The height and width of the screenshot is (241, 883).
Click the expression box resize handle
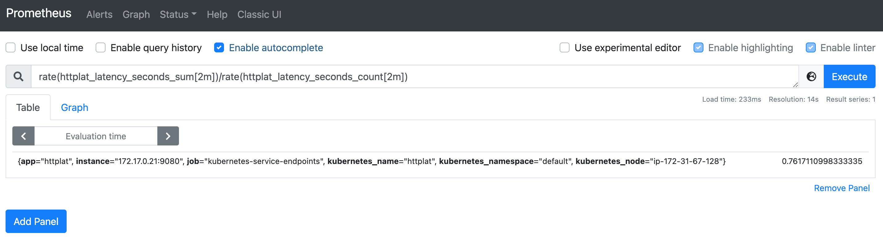coord(795,84)
